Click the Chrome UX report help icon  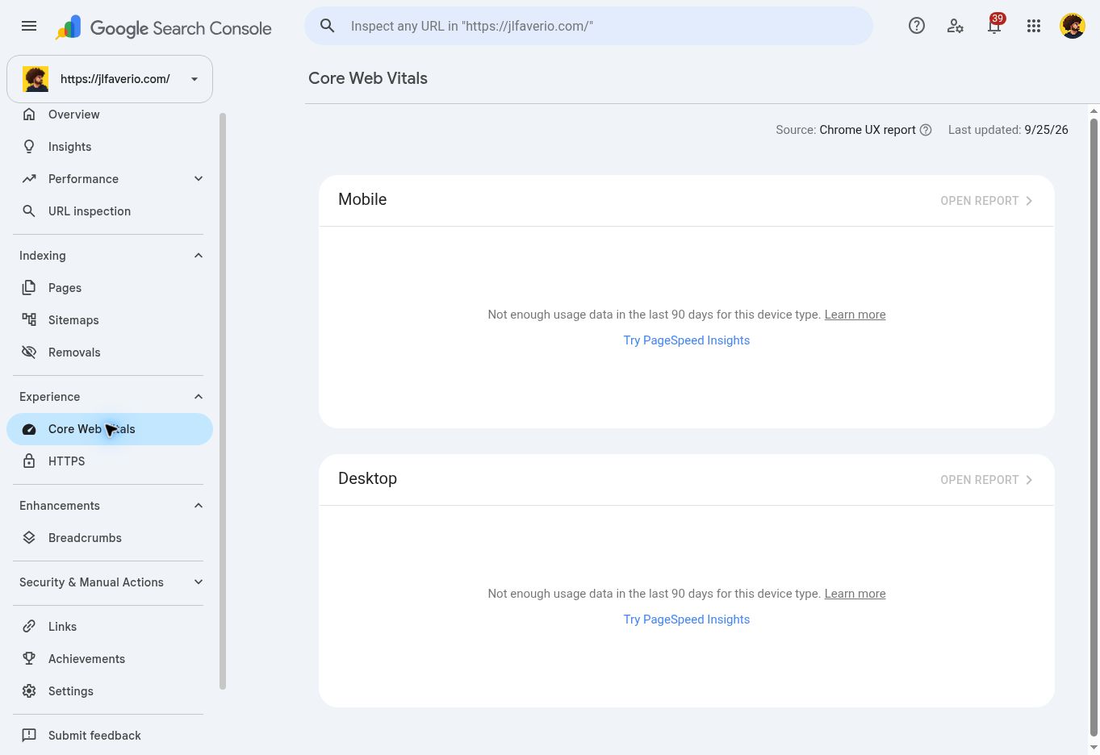pyautogui.click(x=926, y=130)
